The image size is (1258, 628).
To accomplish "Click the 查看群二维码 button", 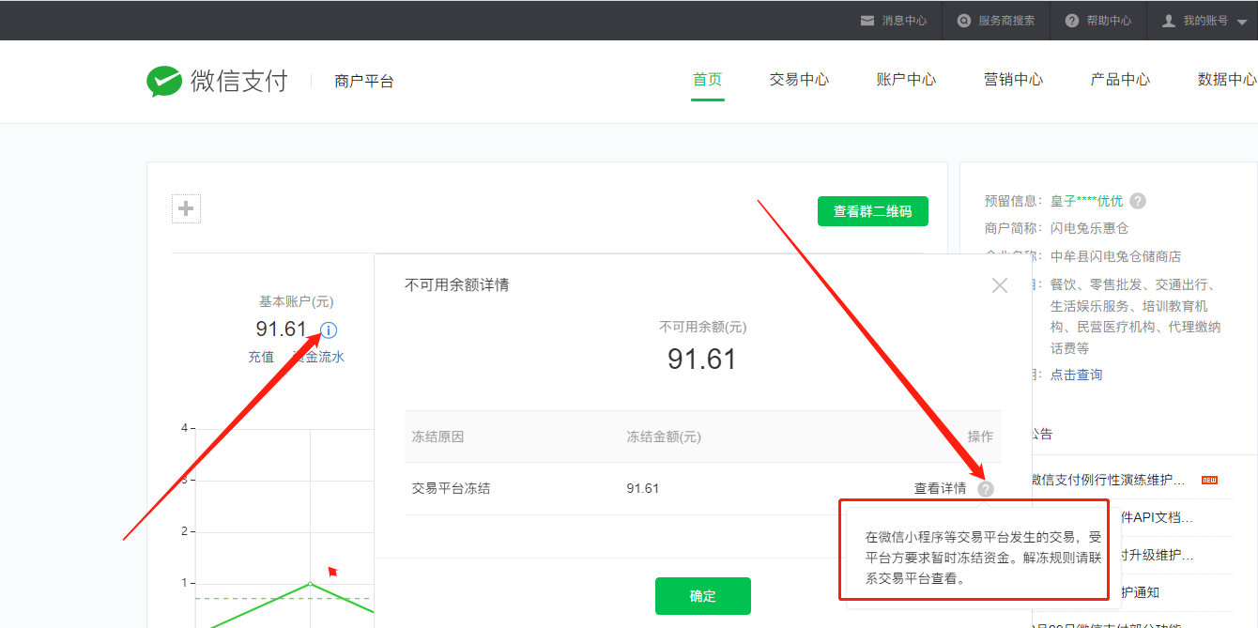I will tap(873, 211).
